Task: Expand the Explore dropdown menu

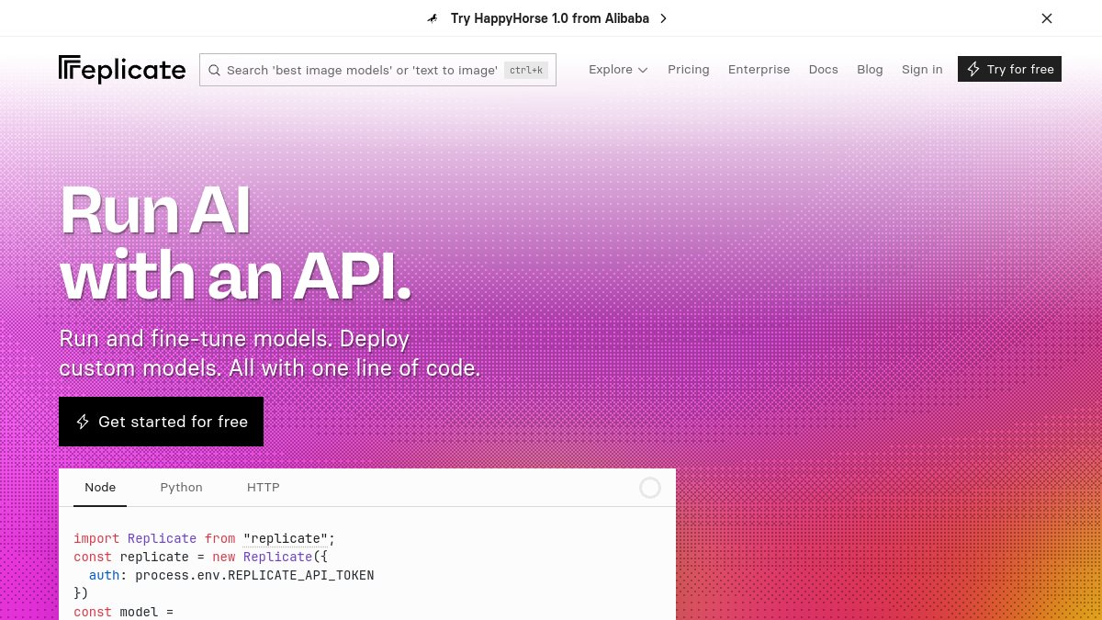Action: click(x=618, y=70)
